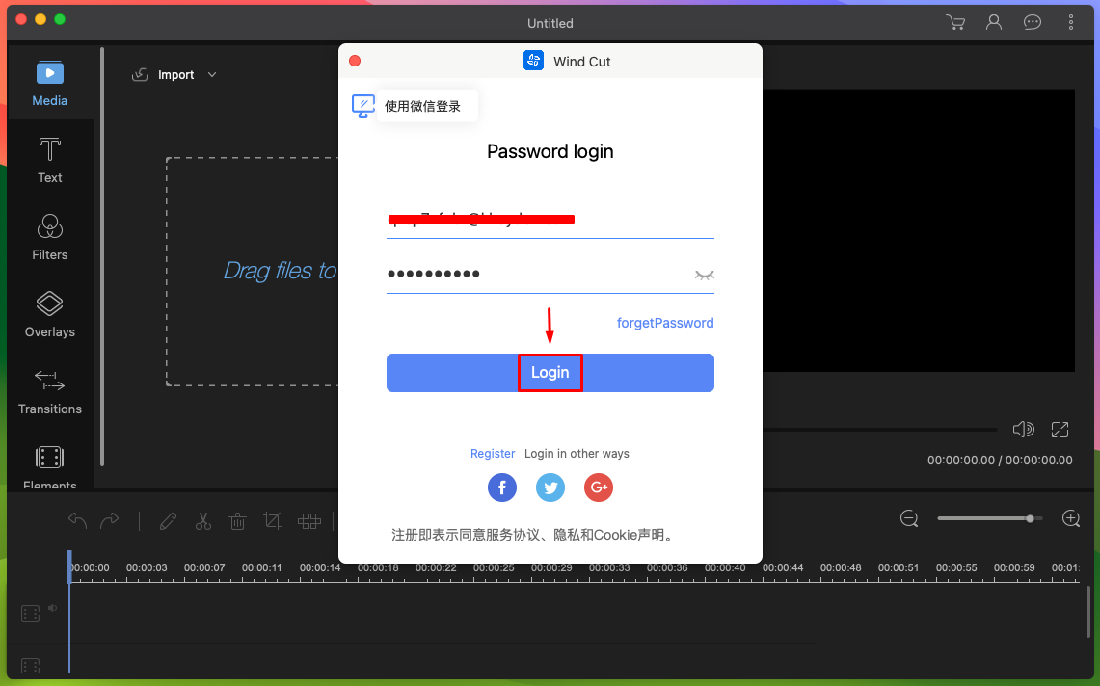Open the shopping cart icon
Viewport: 1100px width, 686px height.
click(x=954, y=22)
